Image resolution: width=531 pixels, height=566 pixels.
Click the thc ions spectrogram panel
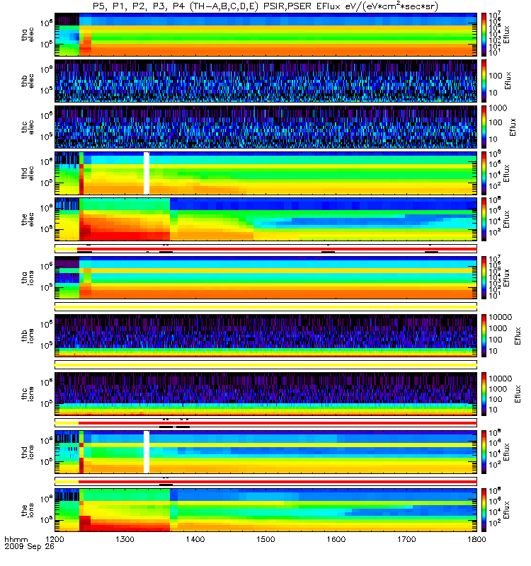pyautogui.click(x=266, y=394)
